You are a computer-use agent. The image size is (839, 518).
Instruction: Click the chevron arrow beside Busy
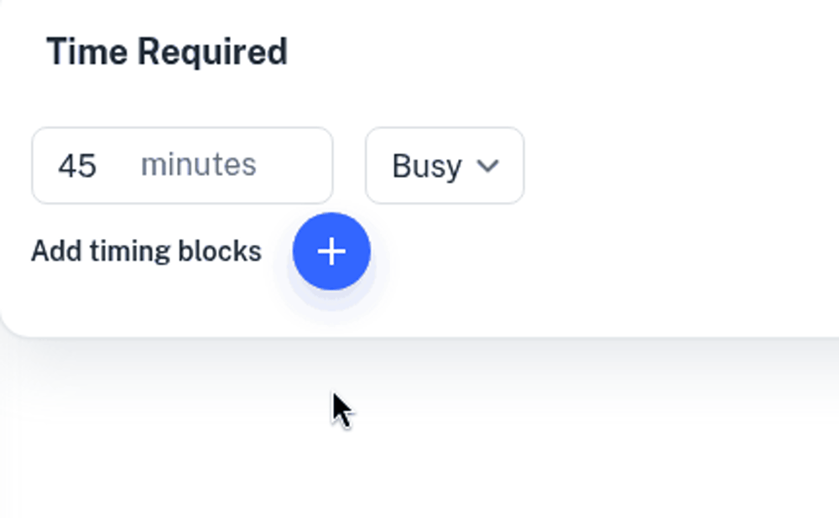[x=487, y=166]
